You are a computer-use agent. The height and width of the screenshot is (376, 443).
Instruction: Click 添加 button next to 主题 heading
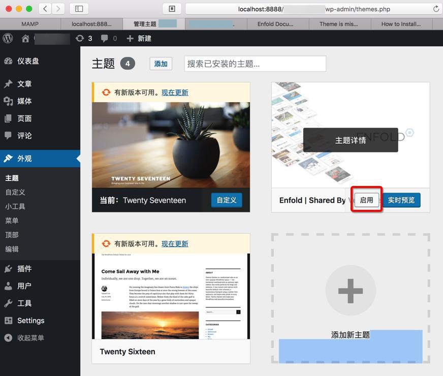161,64
